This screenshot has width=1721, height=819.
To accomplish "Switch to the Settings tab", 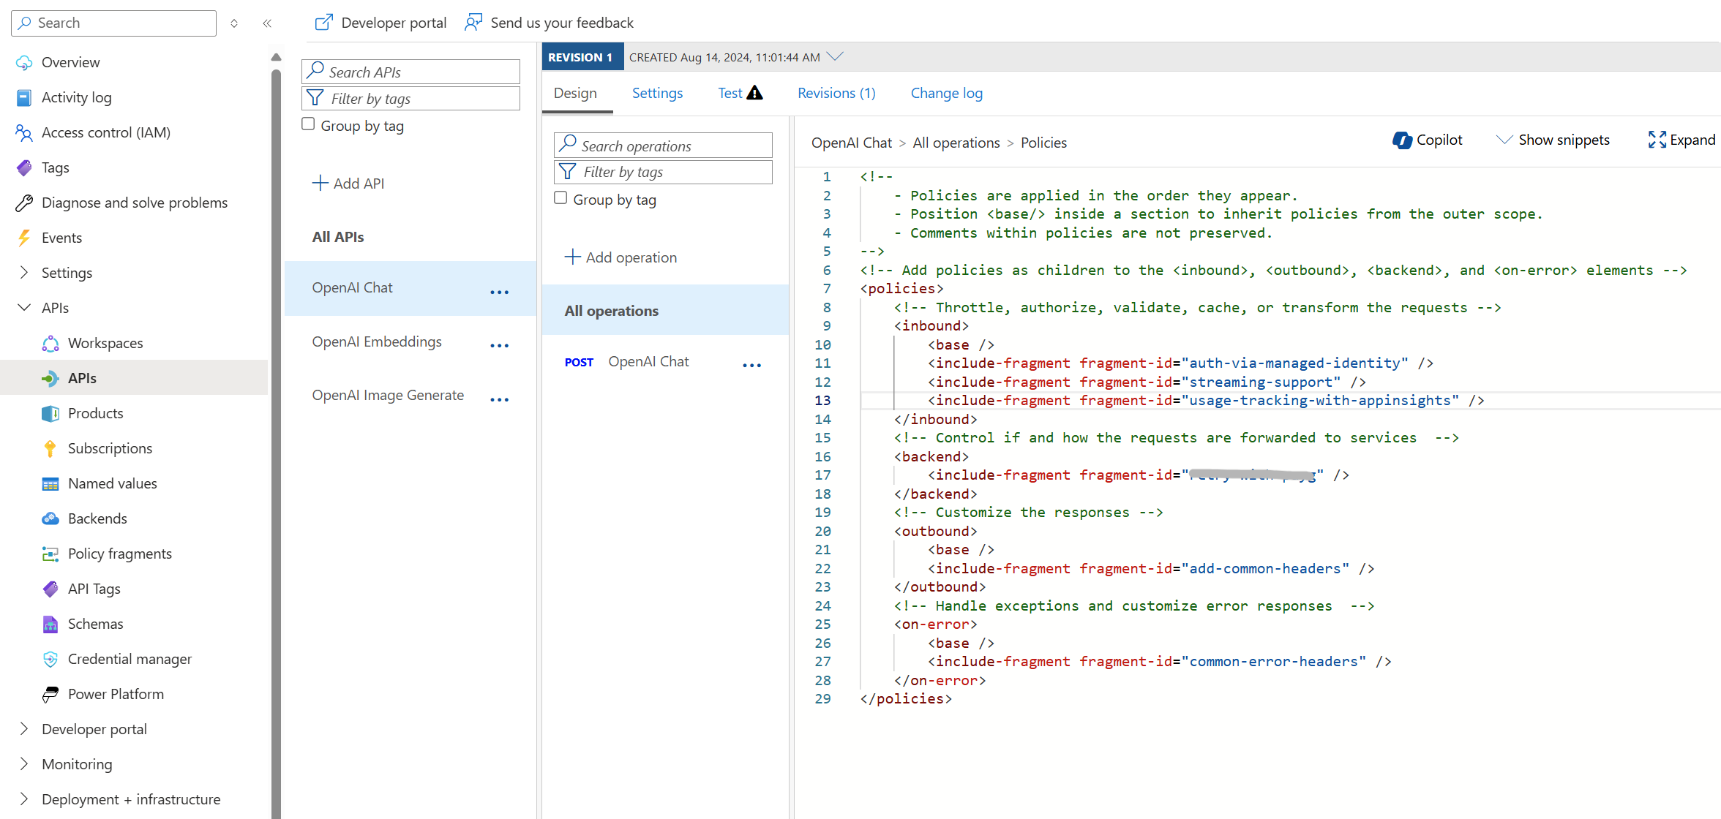I will pyautogui.click(x=656, y=93).
